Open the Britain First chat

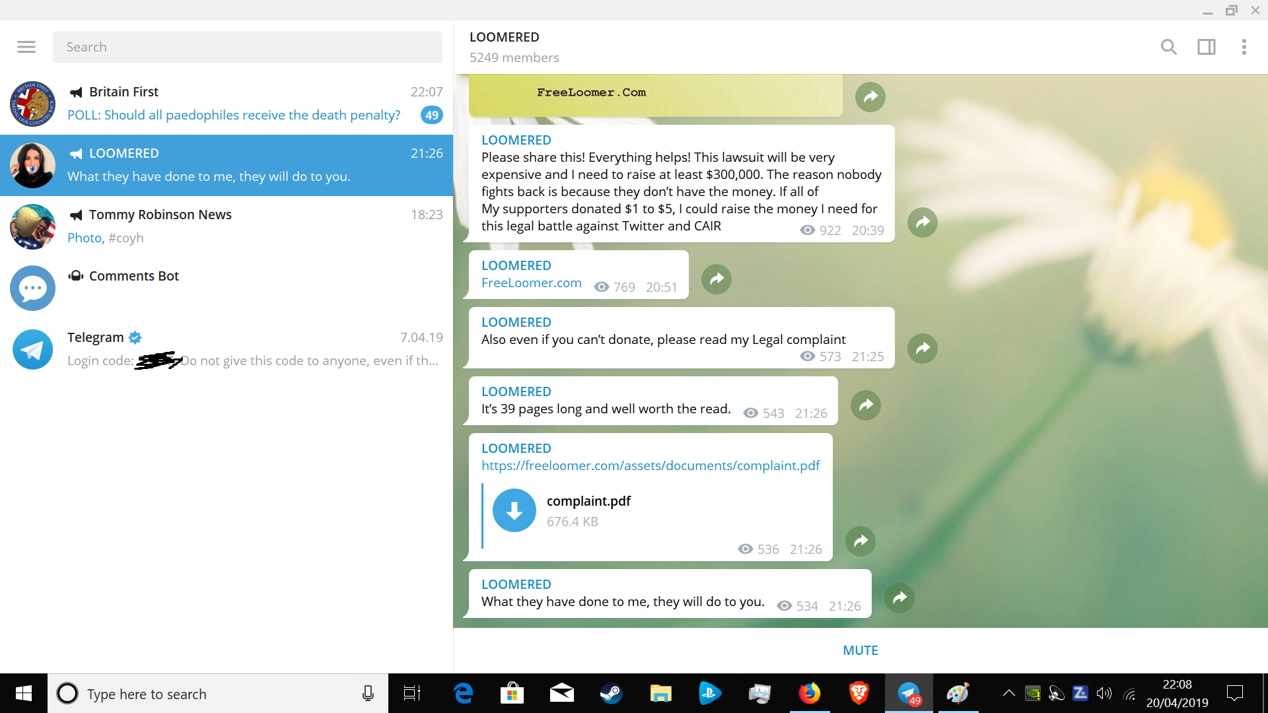point(227,104)
